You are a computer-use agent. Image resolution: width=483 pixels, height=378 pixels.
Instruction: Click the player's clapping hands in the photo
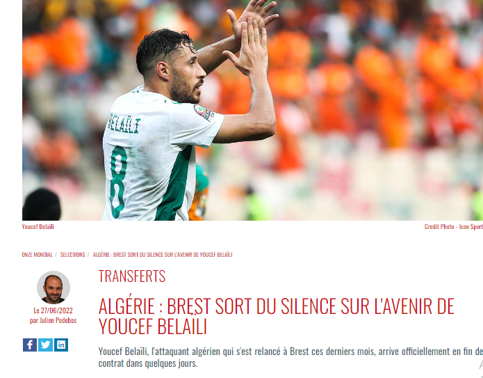pyautogui.click(x=250, y=36)
